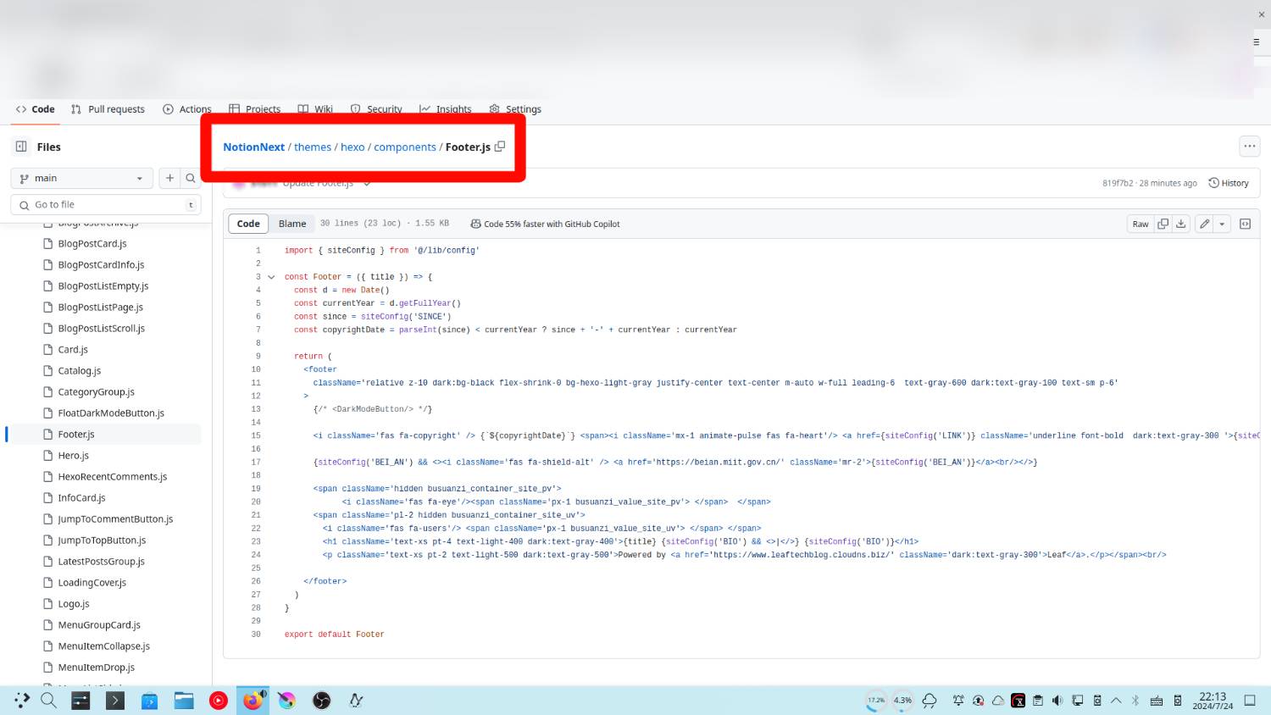Open the symbols panel icon
The image size is (1271, 715).
tap(1246, 224)
